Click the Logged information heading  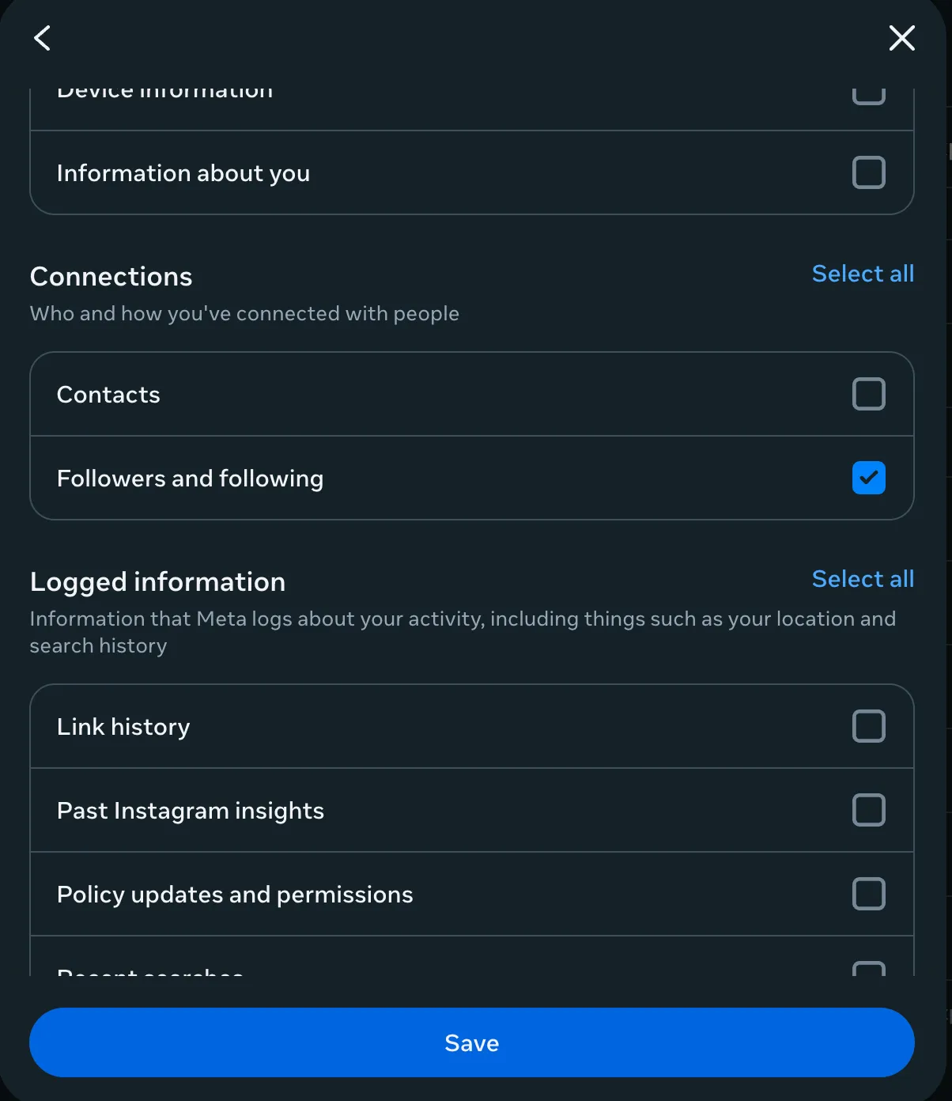(x=157, y=581)
